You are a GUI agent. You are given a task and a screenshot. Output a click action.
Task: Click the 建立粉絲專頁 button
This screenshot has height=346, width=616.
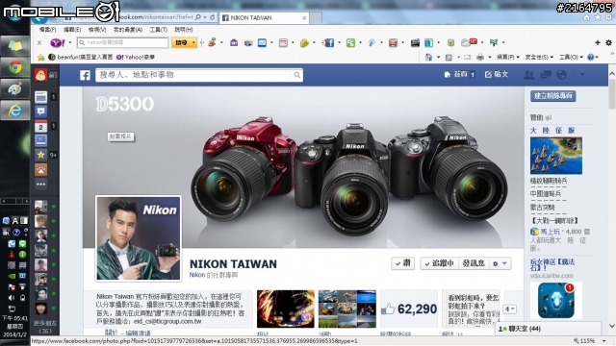[553, 96]
